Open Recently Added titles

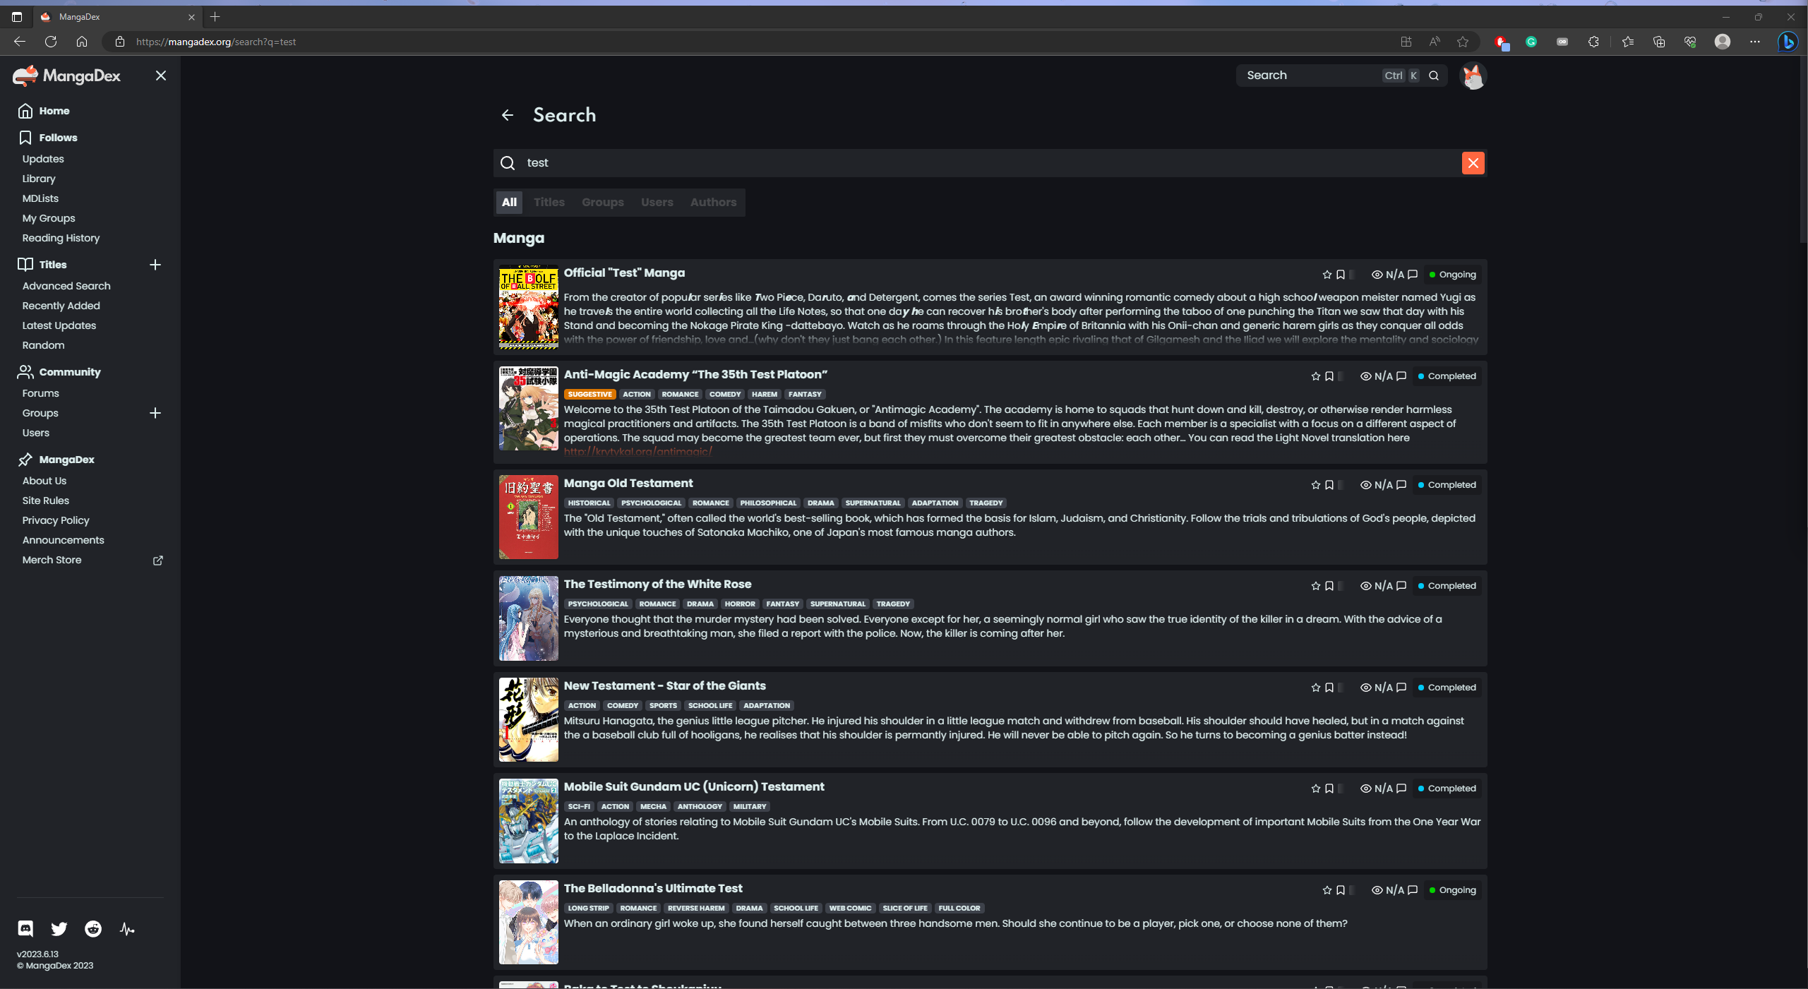coord(61,306)
